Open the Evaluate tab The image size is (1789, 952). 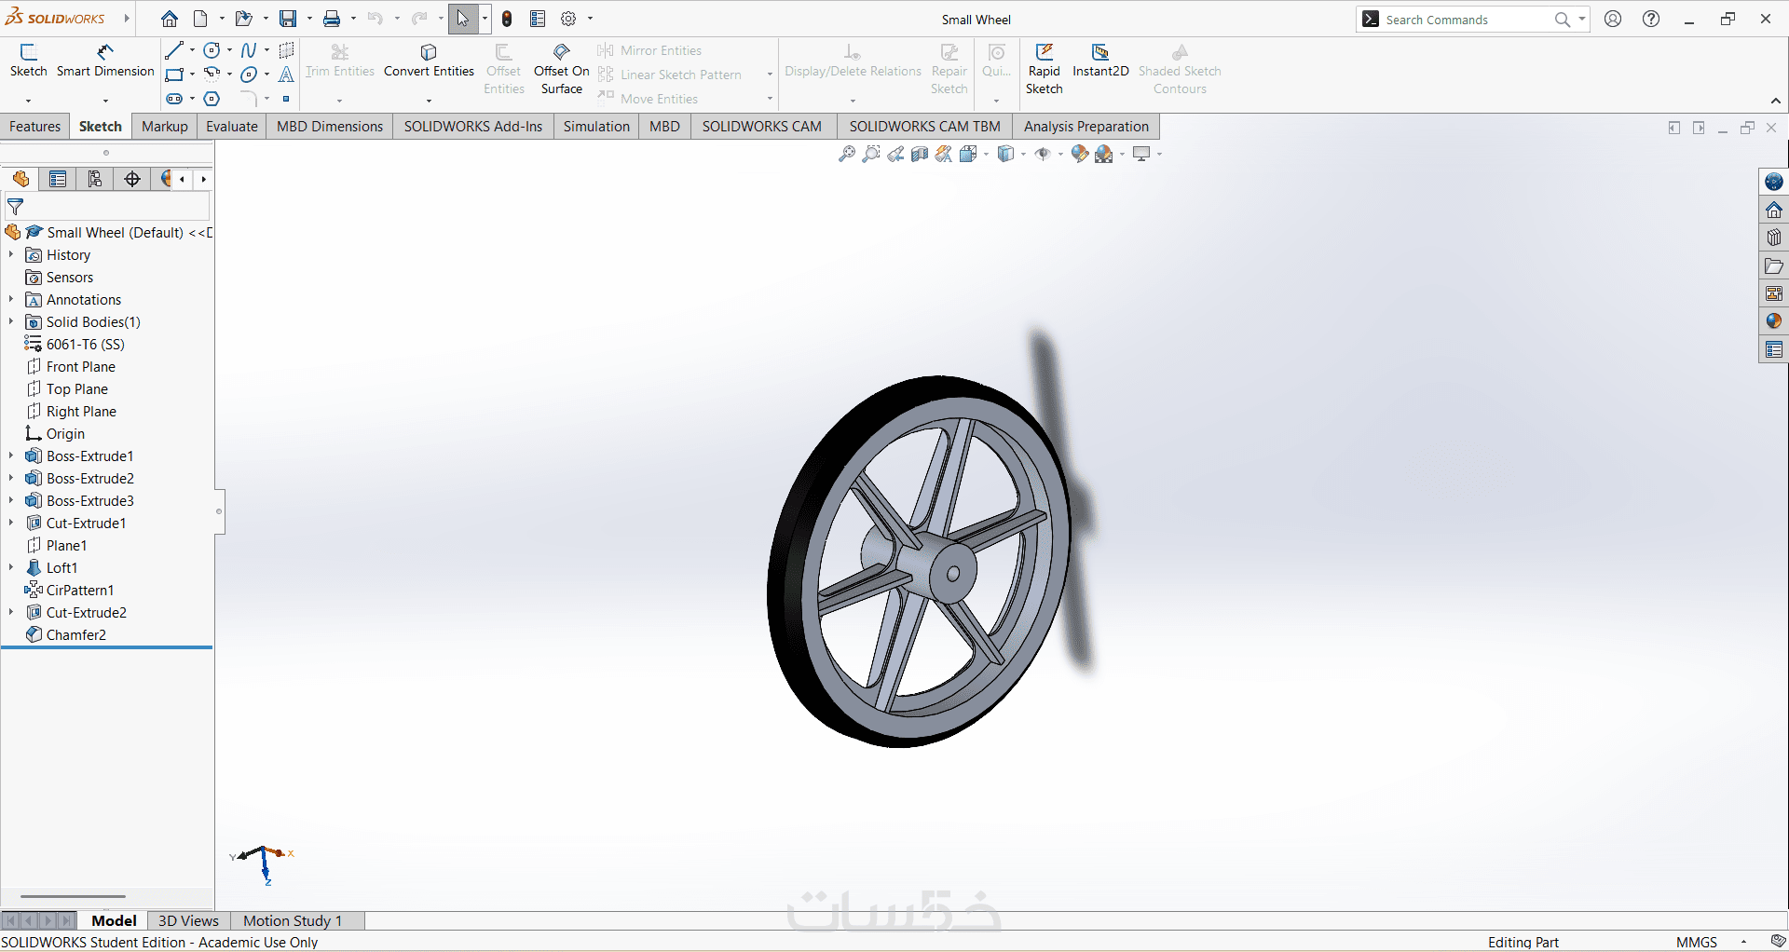[x=231, y=127]
